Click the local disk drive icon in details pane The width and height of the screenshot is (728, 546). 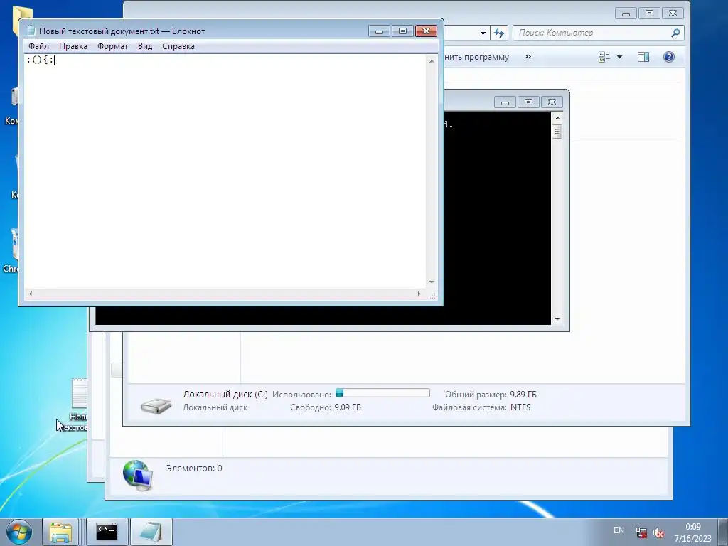pos(156,405)
